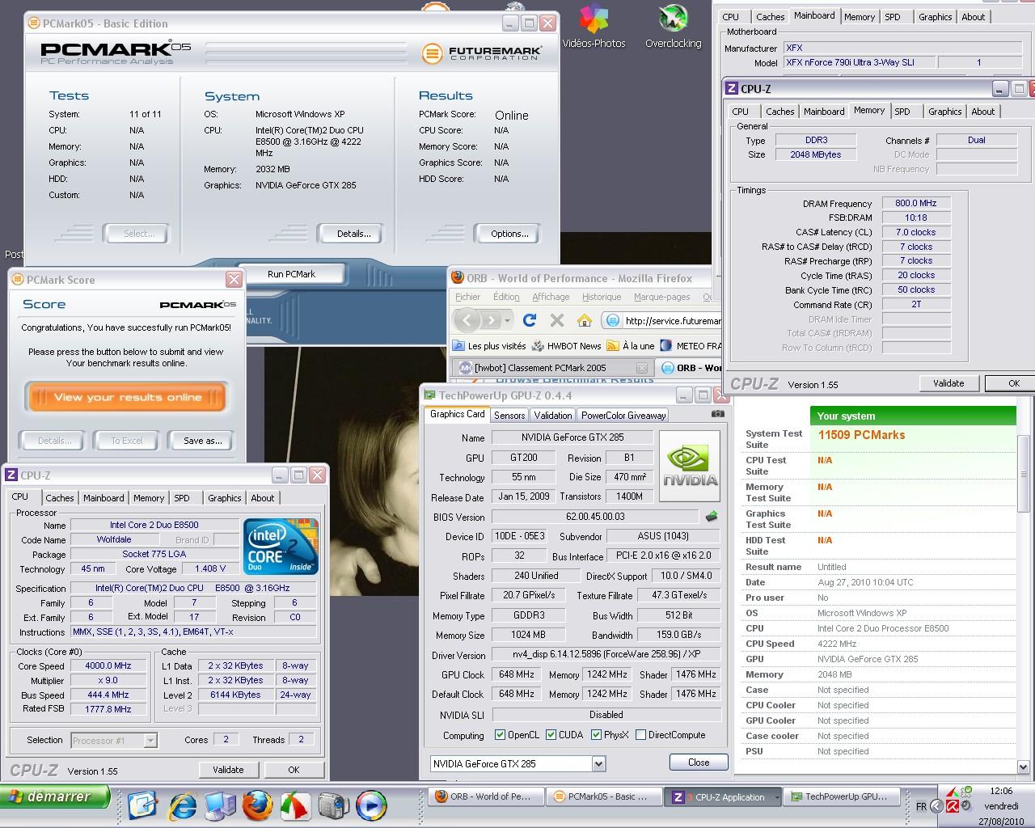The width and height of the screenshot is (1035, 828).
Task: Open My Computer quick launch icon
Action: (x=219, y=805)
